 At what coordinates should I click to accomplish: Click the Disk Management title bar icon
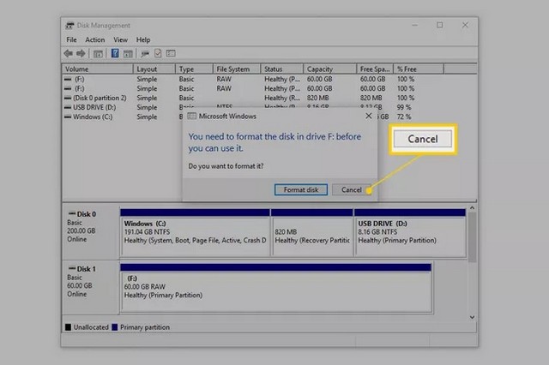69,25
